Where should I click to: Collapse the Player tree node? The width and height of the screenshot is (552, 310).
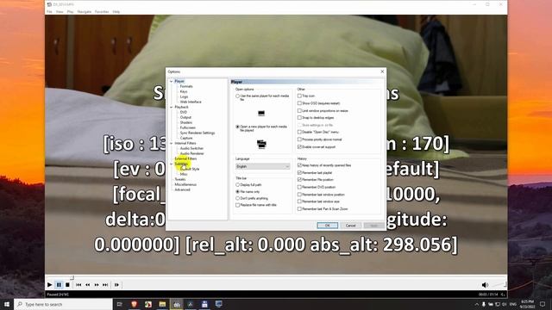click(x=172, y=81)
